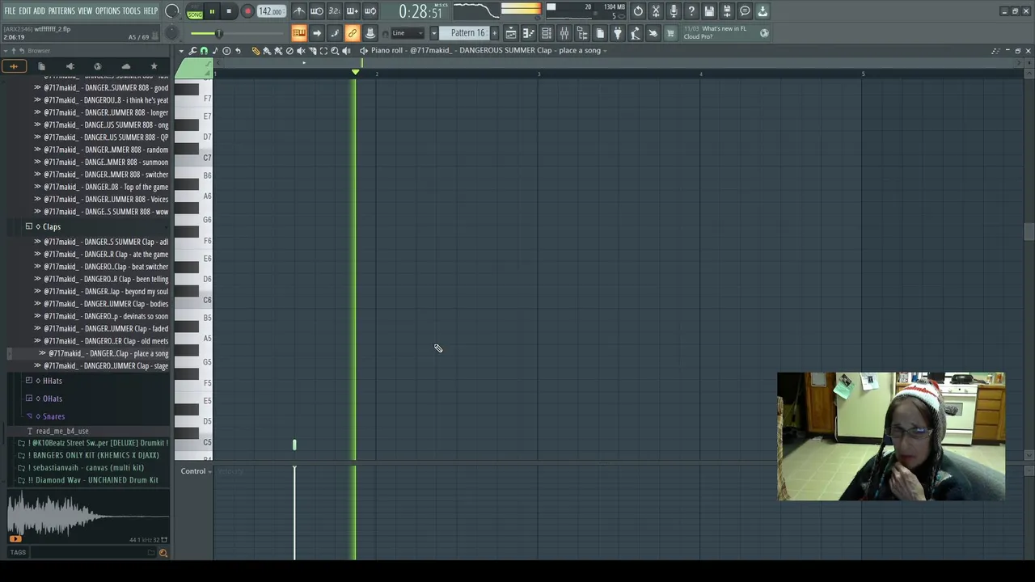
Task: Click the undo history icon in top toolbar
Action: [x=638, y=11]
